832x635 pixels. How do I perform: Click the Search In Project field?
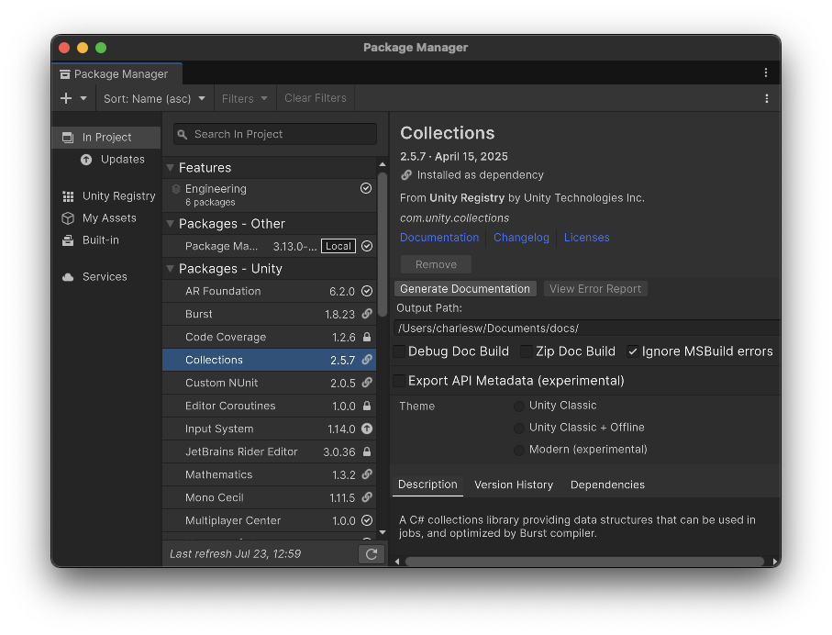coord(275,134)
